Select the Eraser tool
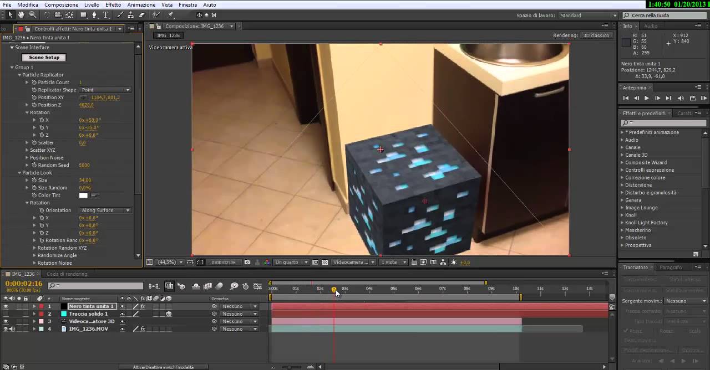710x370 pixels. click(141, 15)
